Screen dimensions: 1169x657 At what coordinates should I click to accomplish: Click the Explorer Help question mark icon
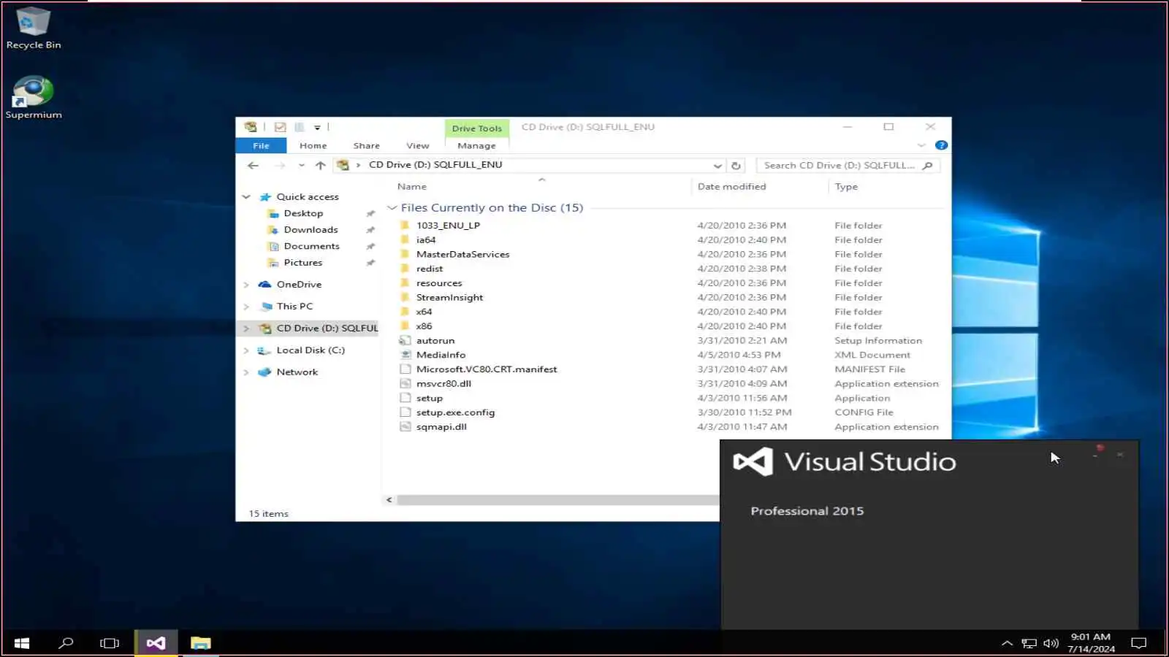click(x=941, y=145)
